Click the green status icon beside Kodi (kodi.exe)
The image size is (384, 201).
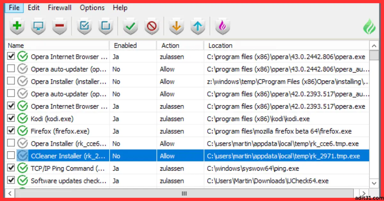point(22,119)
